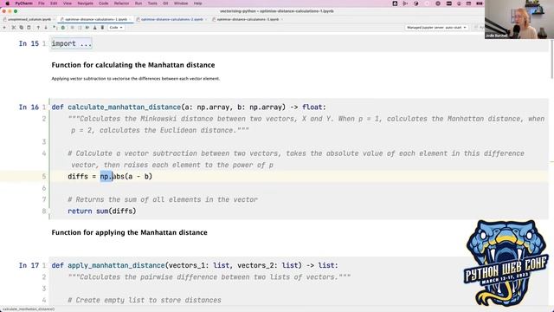Interrupt the kernel with stop icon
The width and height of the screenshot is (554, 312).
click(x=72, y=27)
